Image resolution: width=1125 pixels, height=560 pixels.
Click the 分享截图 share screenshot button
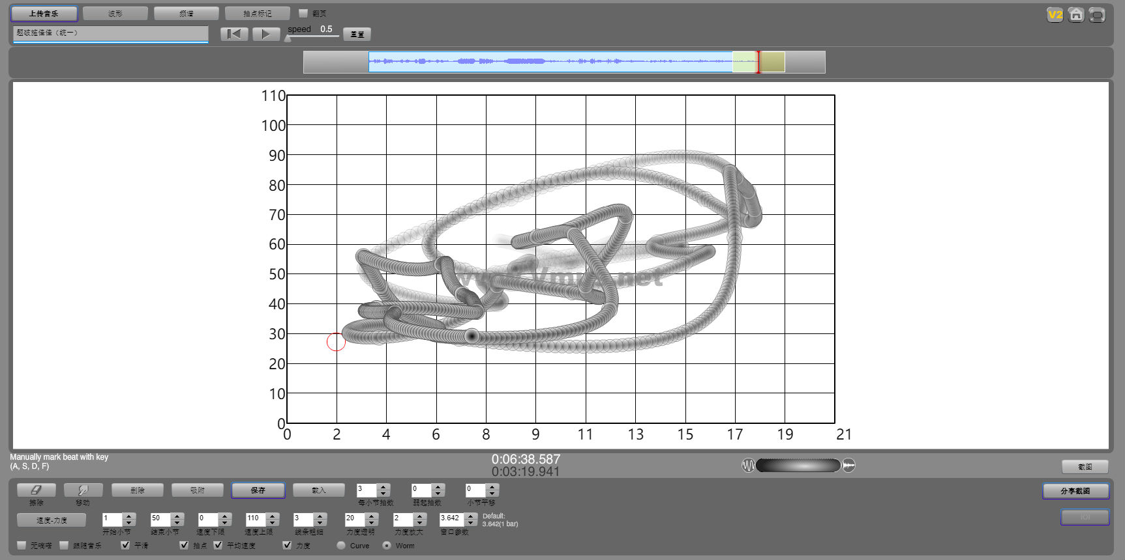click(x=1075, y=491)
